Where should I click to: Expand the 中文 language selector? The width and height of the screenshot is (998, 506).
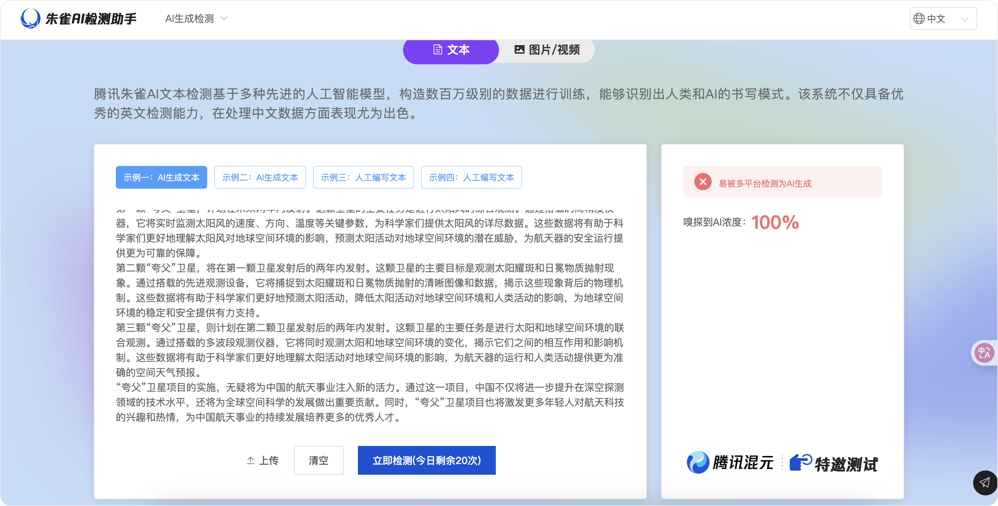pos(943,18)
